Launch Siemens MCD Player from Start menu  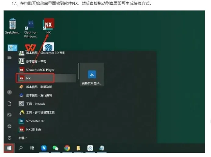[x=37, y=70]
